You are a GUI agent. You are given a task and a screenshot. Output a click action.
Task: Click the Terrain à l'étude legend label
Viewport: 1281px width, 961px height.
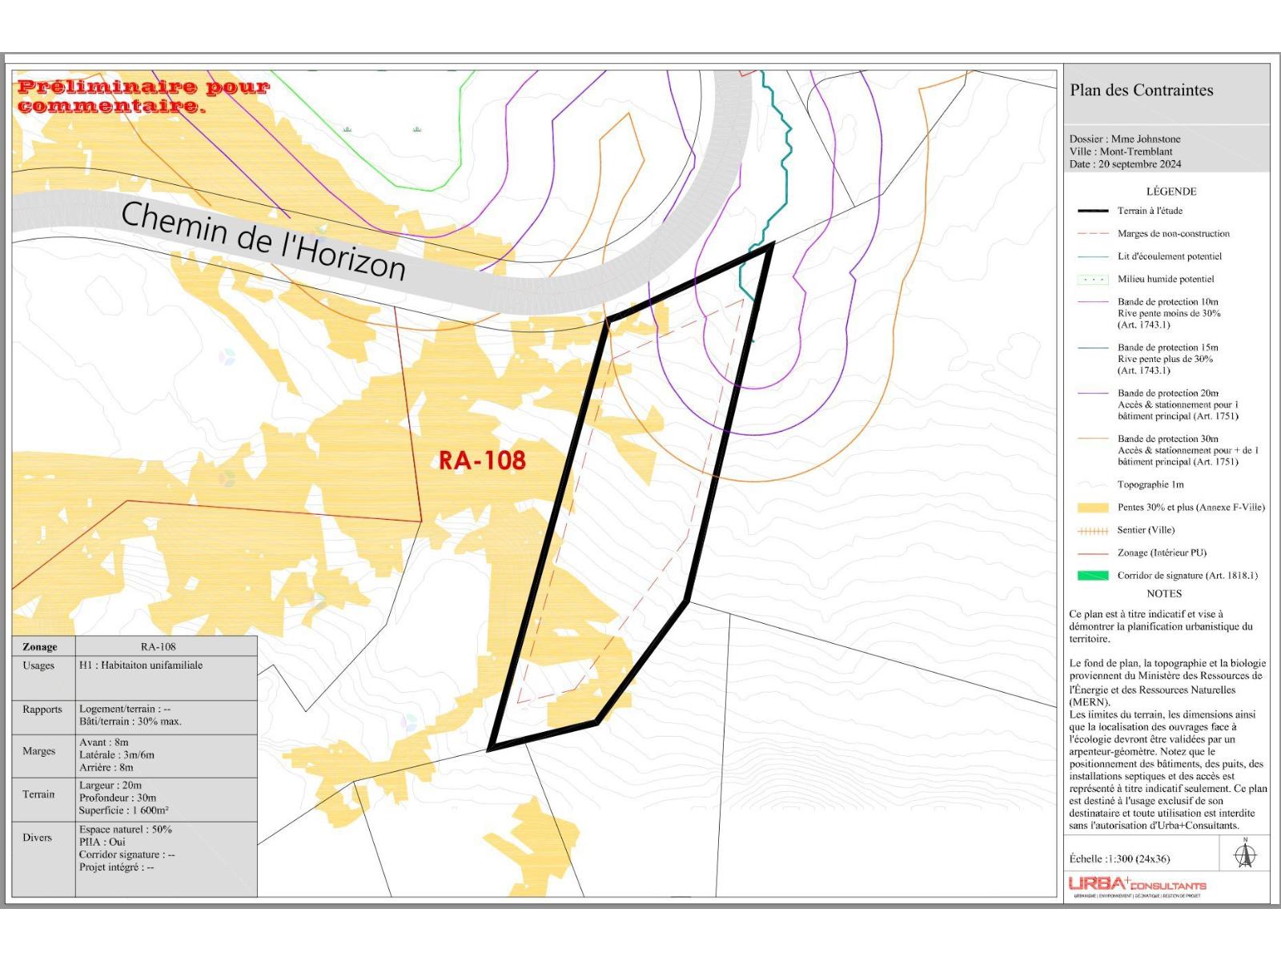(1150, 211)
